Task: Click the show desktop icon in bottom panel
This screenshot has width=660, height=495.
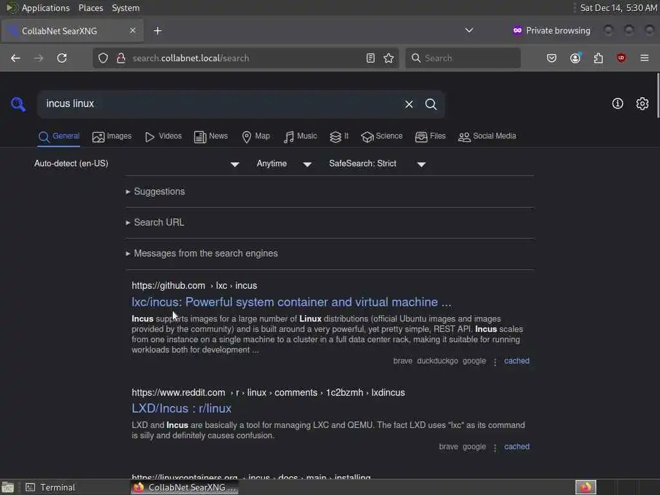Action: pyautogui.click(x=8, y=487)
